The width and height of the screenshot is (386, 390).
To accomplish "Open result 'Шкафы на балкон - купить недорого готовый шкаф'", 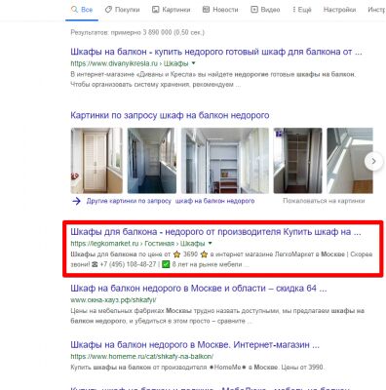I will point(216,52).
